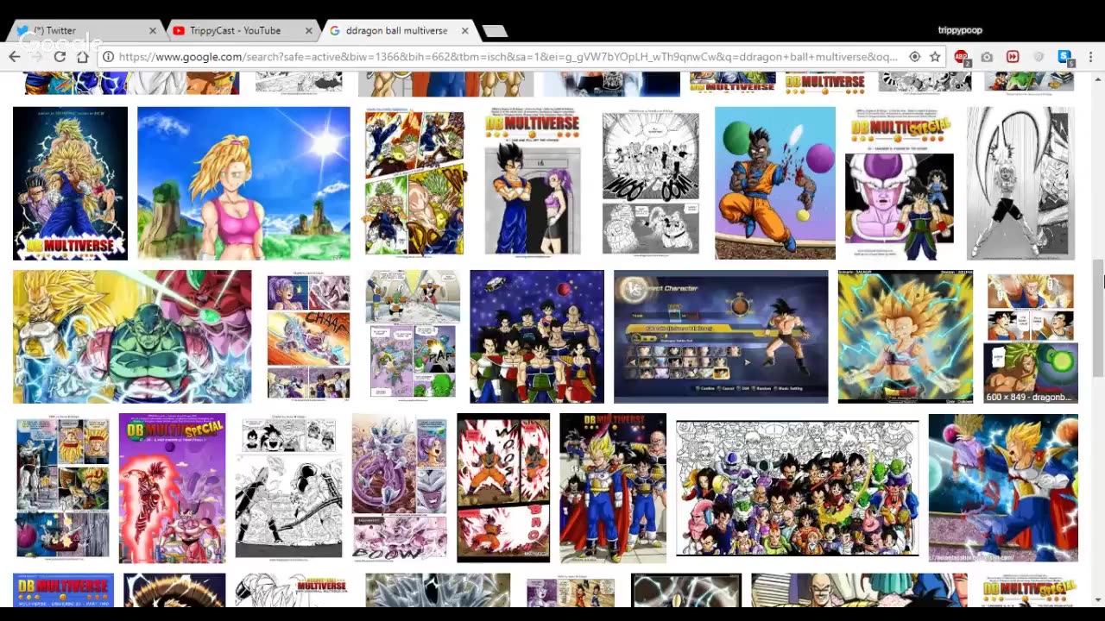The image size is (1105, 621).
Task: Open grayscale sketch of standing fighter image
Action: click(x=1020, y=183)
